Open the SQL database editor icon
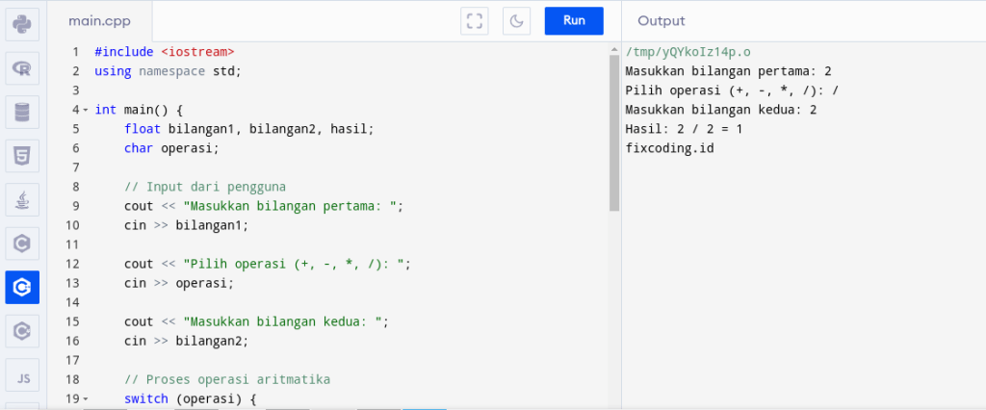The height and width of the screenshot is (410, 986). pos(22,112)
